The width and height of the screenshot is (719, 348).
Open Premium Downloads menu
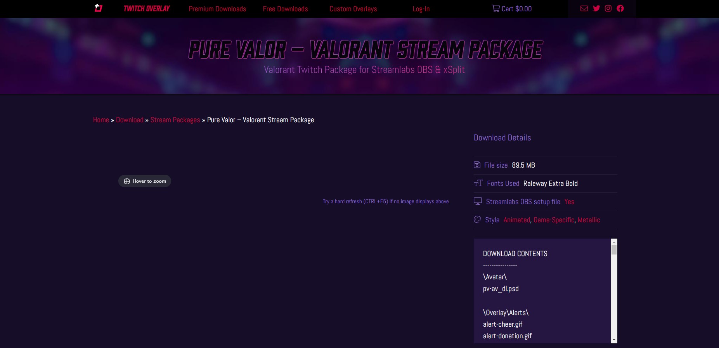pyautogui.click(x=217, y=9)
